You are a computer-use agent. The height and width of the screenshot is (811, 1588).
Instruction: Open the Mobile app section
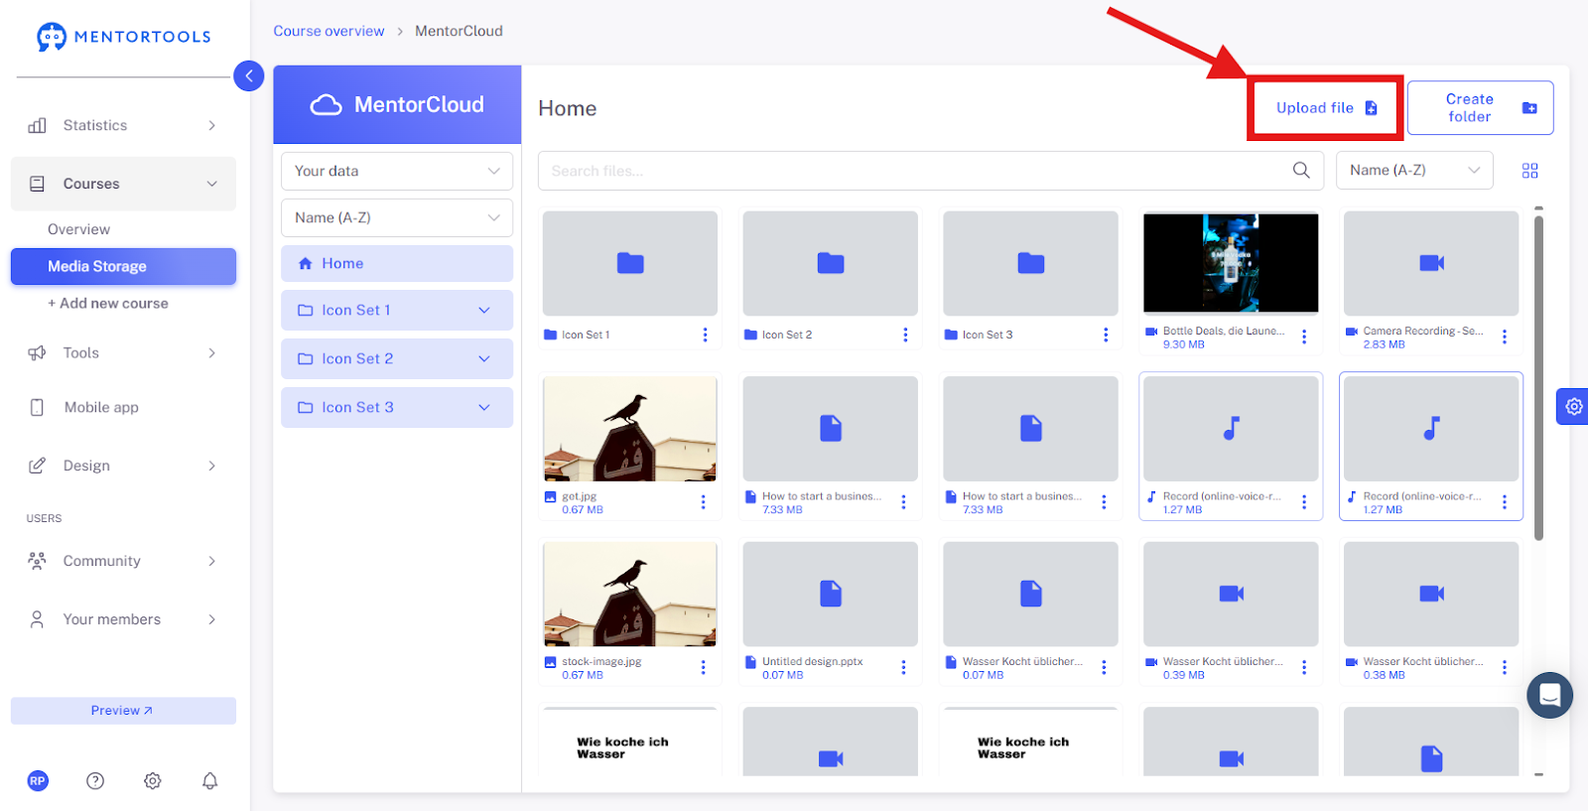[123, 407]
